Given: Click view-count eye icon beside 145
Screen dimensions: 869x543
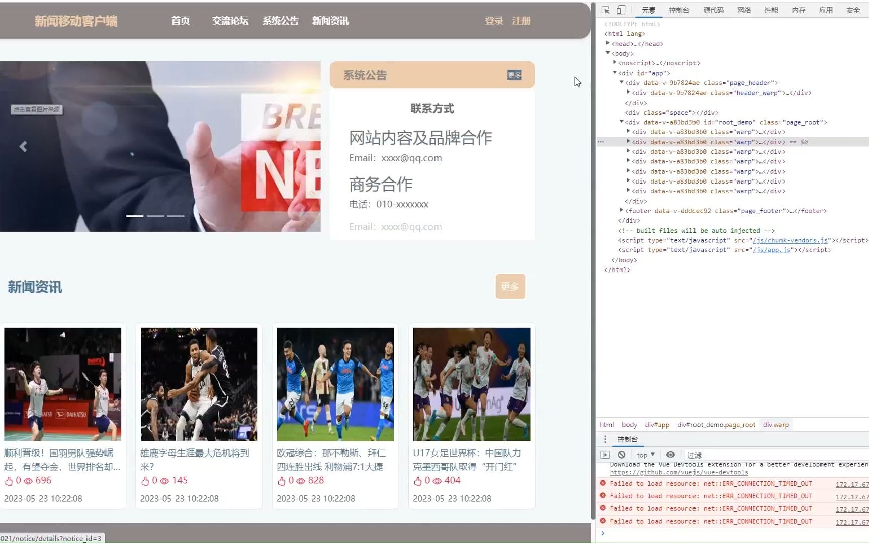Looking at the screenshot, I should click(164, 481).
